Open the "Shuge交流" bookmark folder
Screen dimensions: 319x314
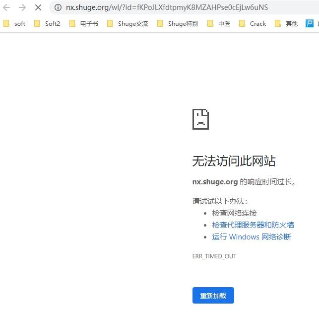tap(128, 23)
